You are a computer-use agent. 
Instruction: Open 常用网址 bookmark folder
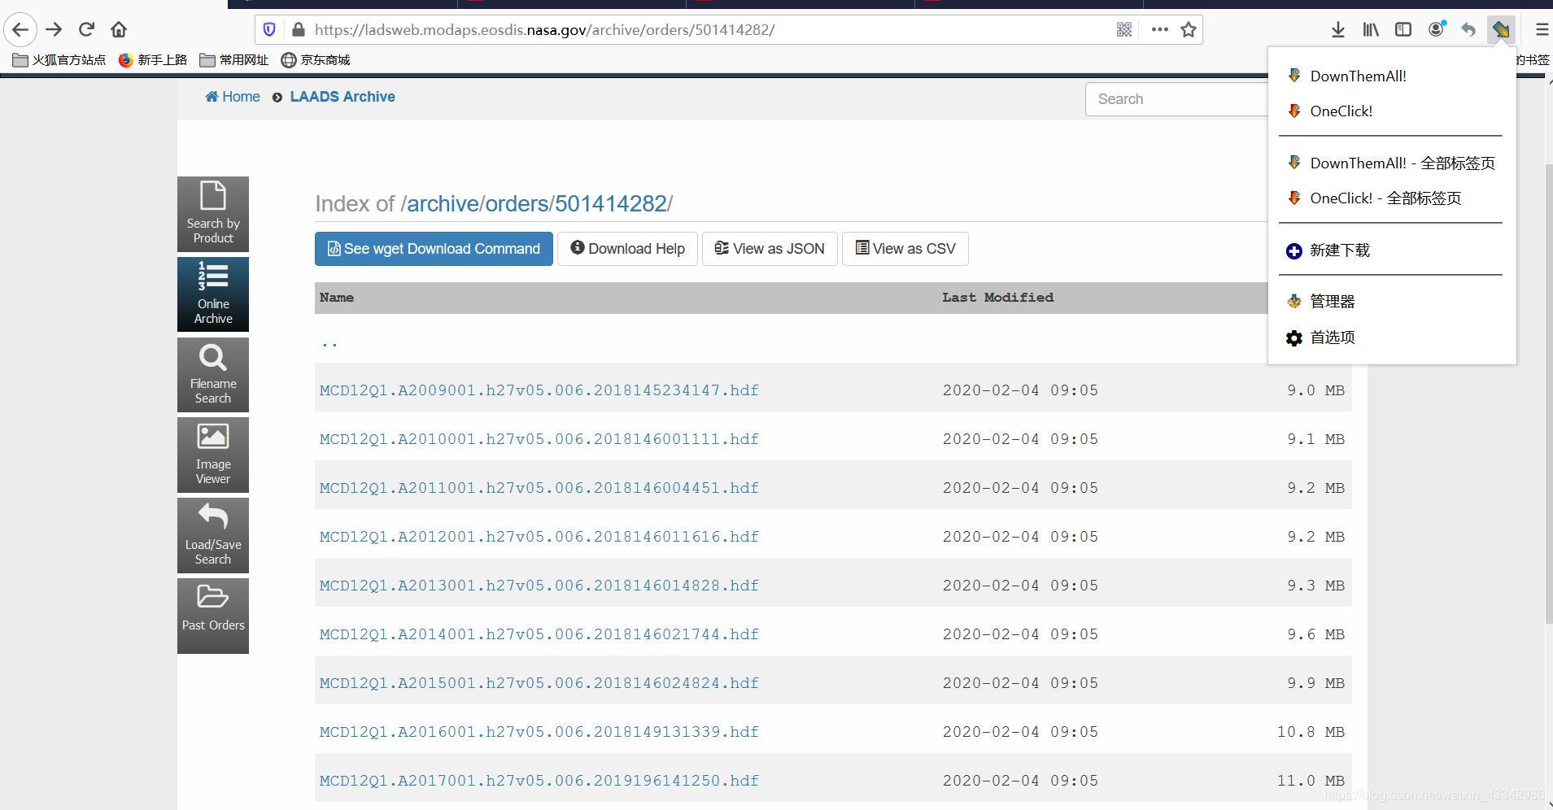[234, 60]
